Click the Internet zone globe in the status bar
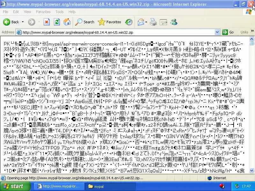The width and height of the screenshot is (255, 191). [x=210, y=178]
